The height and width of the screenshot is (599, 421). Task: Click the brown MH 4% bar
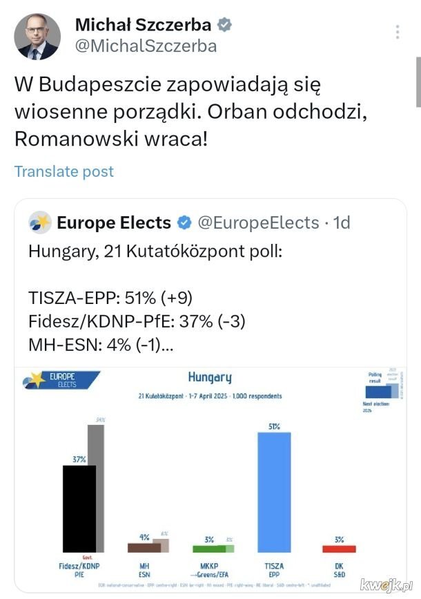coord(144,548)
